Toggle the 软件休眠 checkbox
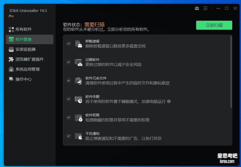The image size is (241, 167). [x=69, y=99]
